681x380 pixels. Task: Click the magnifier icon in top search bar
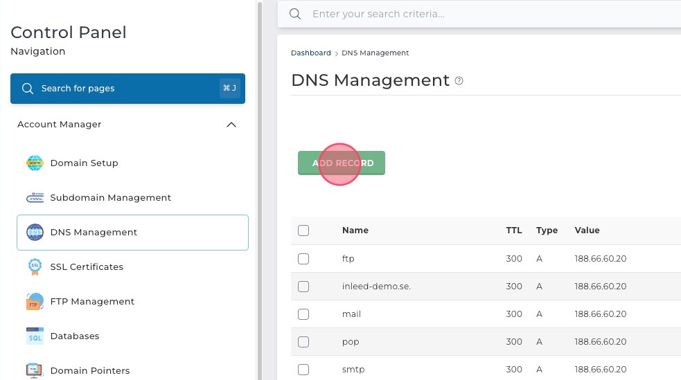[295, 14]
